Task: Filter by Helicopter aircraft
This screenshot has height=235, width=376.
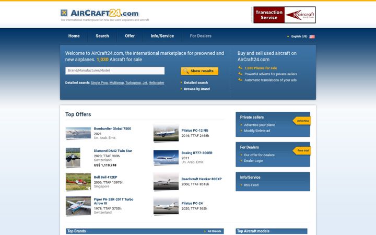Action: (156, 83)
